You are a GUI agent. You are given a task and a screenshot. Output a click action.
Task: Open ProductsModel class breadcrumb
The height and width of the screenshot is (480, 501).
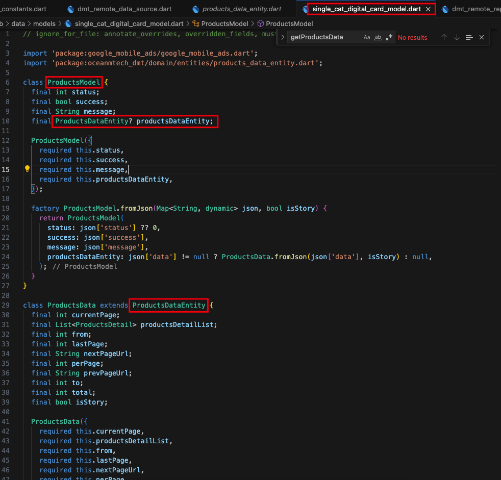click(x=224, y=23)
